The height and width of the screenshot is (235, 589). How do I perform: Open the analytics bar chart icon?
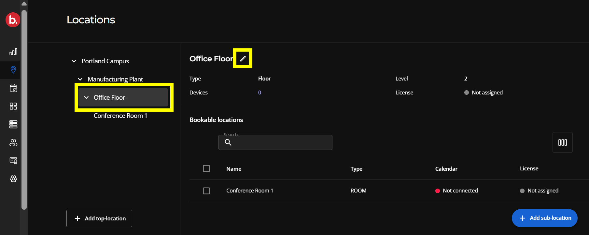tap(13, 52)
